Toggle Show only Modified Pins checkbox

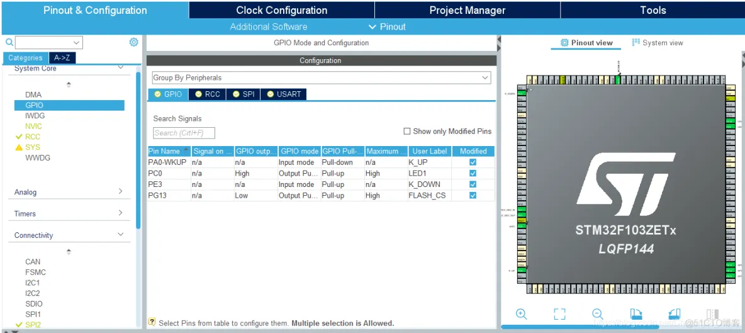tap(406, 131)
